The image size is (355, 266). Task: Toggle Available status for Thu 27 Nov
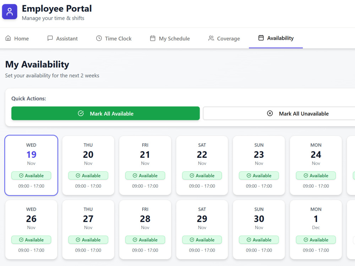click(x=88, y=240)
